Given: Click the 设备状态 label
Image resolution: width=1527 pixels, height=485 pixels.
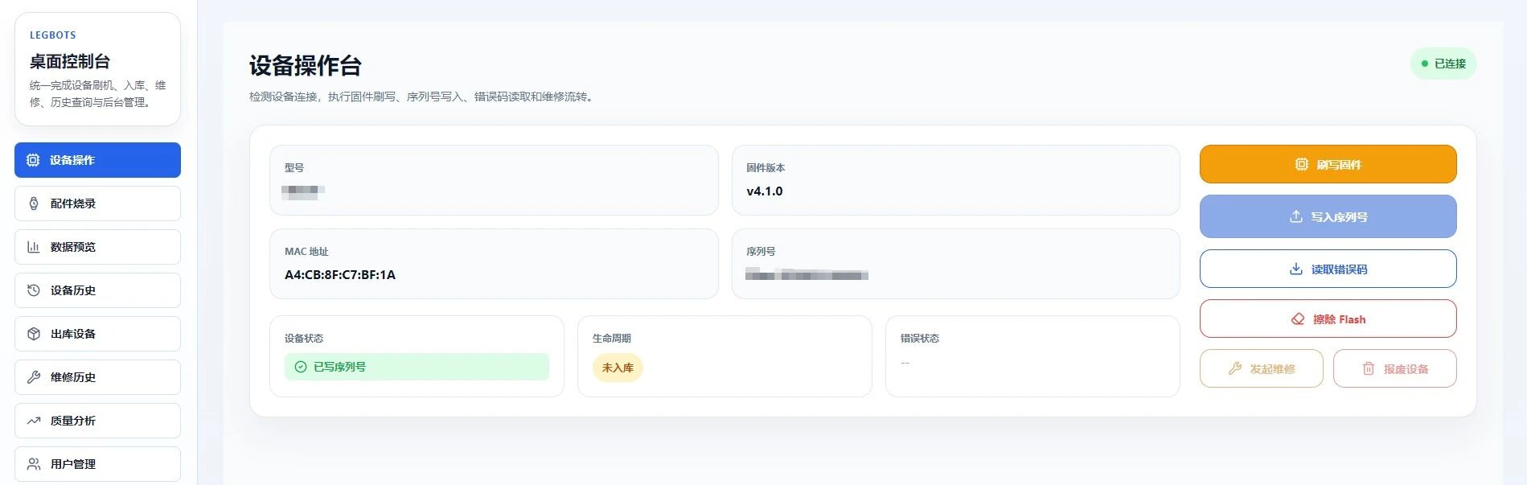Looking at the screenshot, I should click(x=304, y=339).
